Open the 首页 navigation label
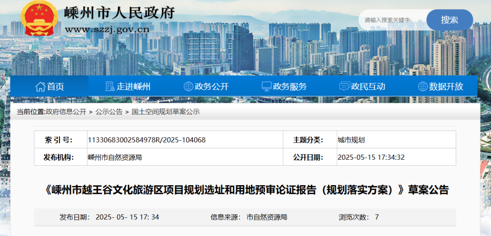 tap(55, 87)
